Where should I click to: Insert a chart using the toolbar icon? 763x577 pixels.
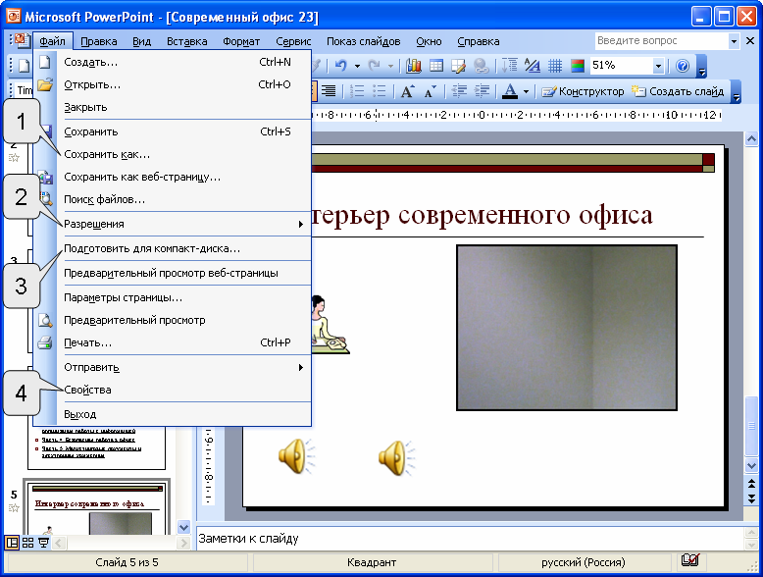[414, 65]
